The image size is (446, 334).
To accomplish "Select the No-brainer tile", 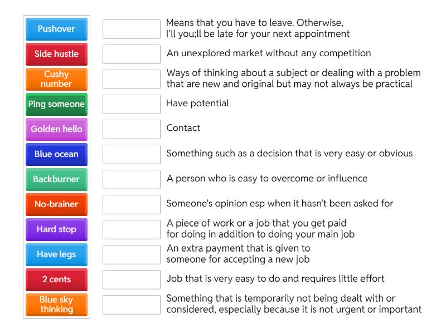I will (x=56, y=204).
